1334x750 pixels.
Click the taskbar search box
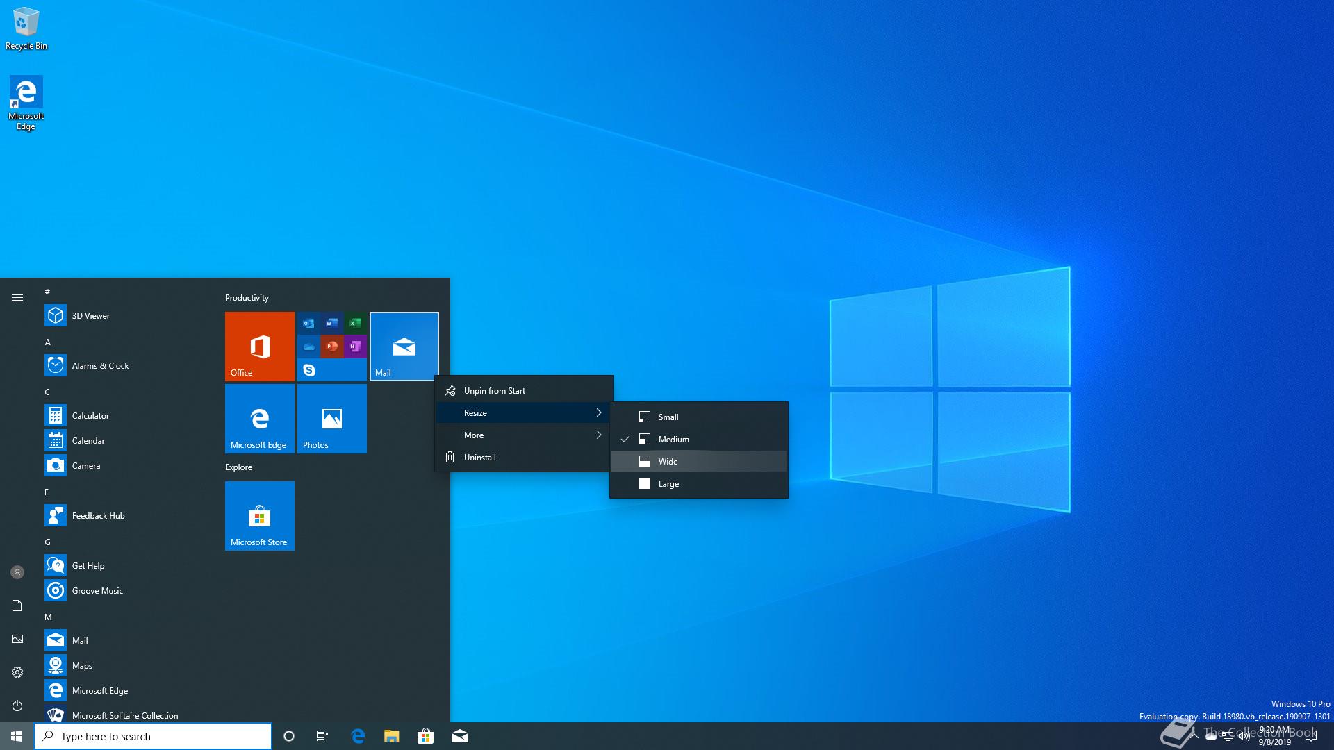pyautogui.click(x=153, y=736)
